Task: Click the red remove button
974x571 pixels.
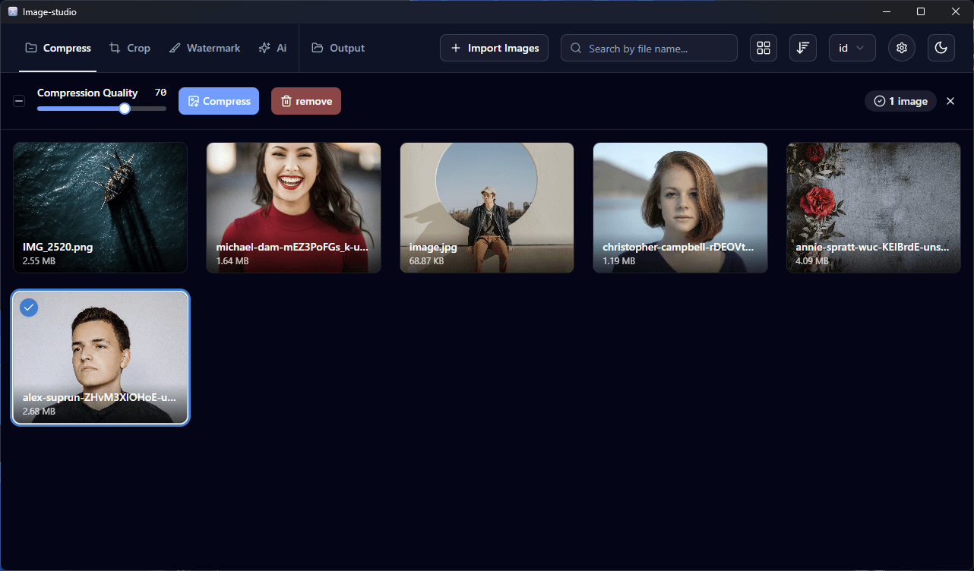Action: click(x=306, y=101)
